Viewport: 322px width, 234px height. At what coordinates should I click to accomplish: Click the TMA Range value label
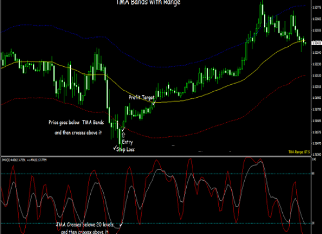pos(299,152)
